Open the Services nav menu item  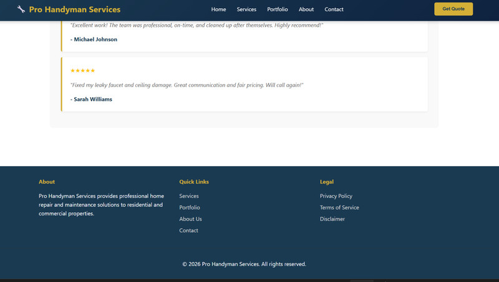[246, 9]
